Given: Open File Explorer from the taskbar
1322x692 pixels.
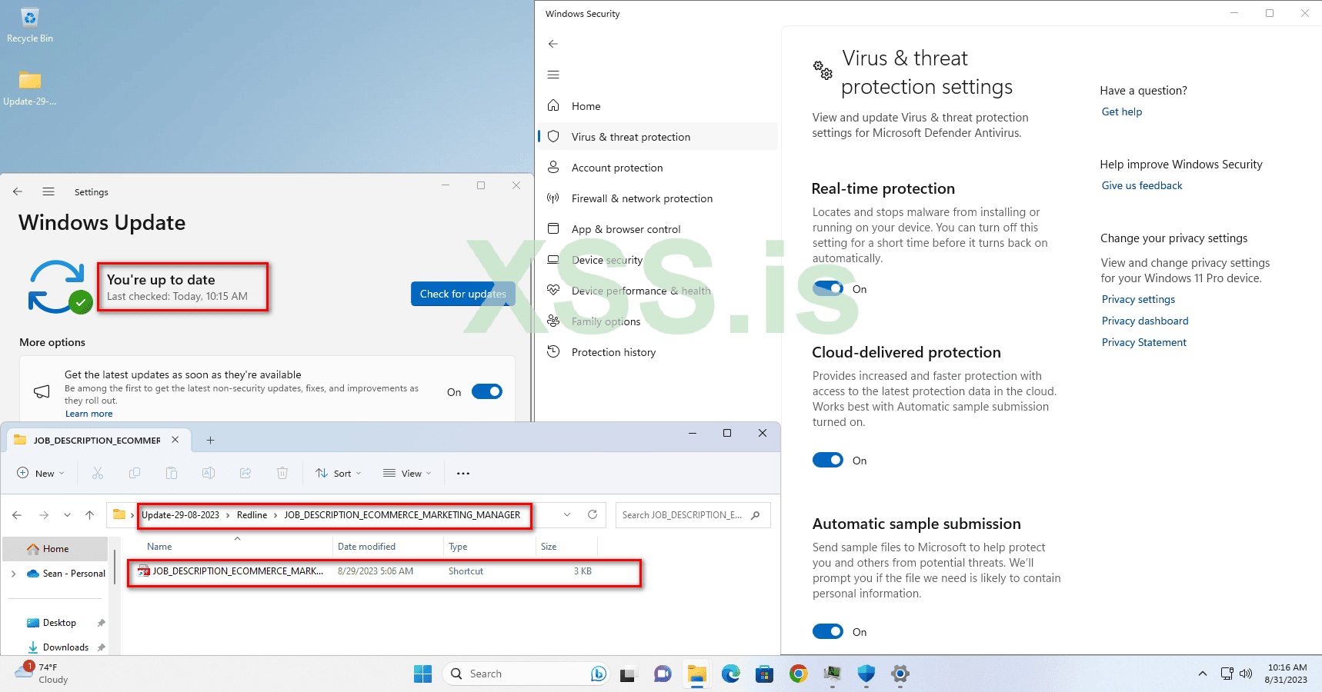Looking at the screenshot, I should [696, 674].
